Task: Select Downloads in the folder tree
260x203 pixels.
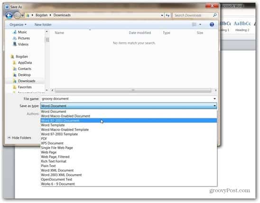Action: click(27, 81)
